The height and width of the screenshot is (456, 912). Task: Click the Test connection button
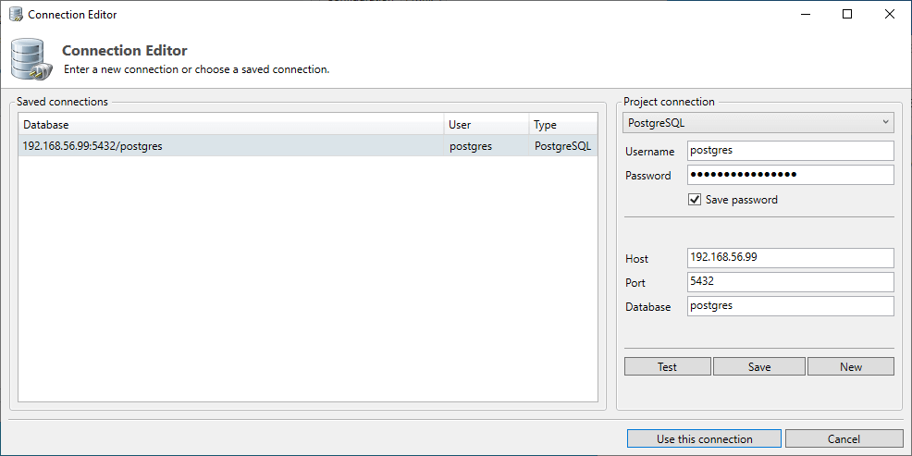[x=667, y=366]
